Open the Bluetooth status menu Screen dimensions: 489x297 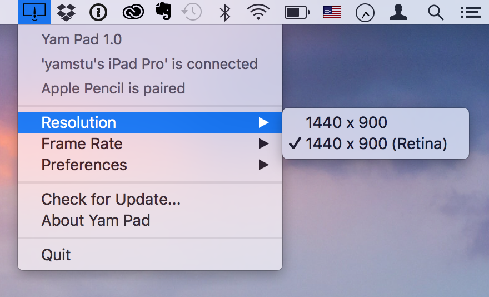coord(225,12)
